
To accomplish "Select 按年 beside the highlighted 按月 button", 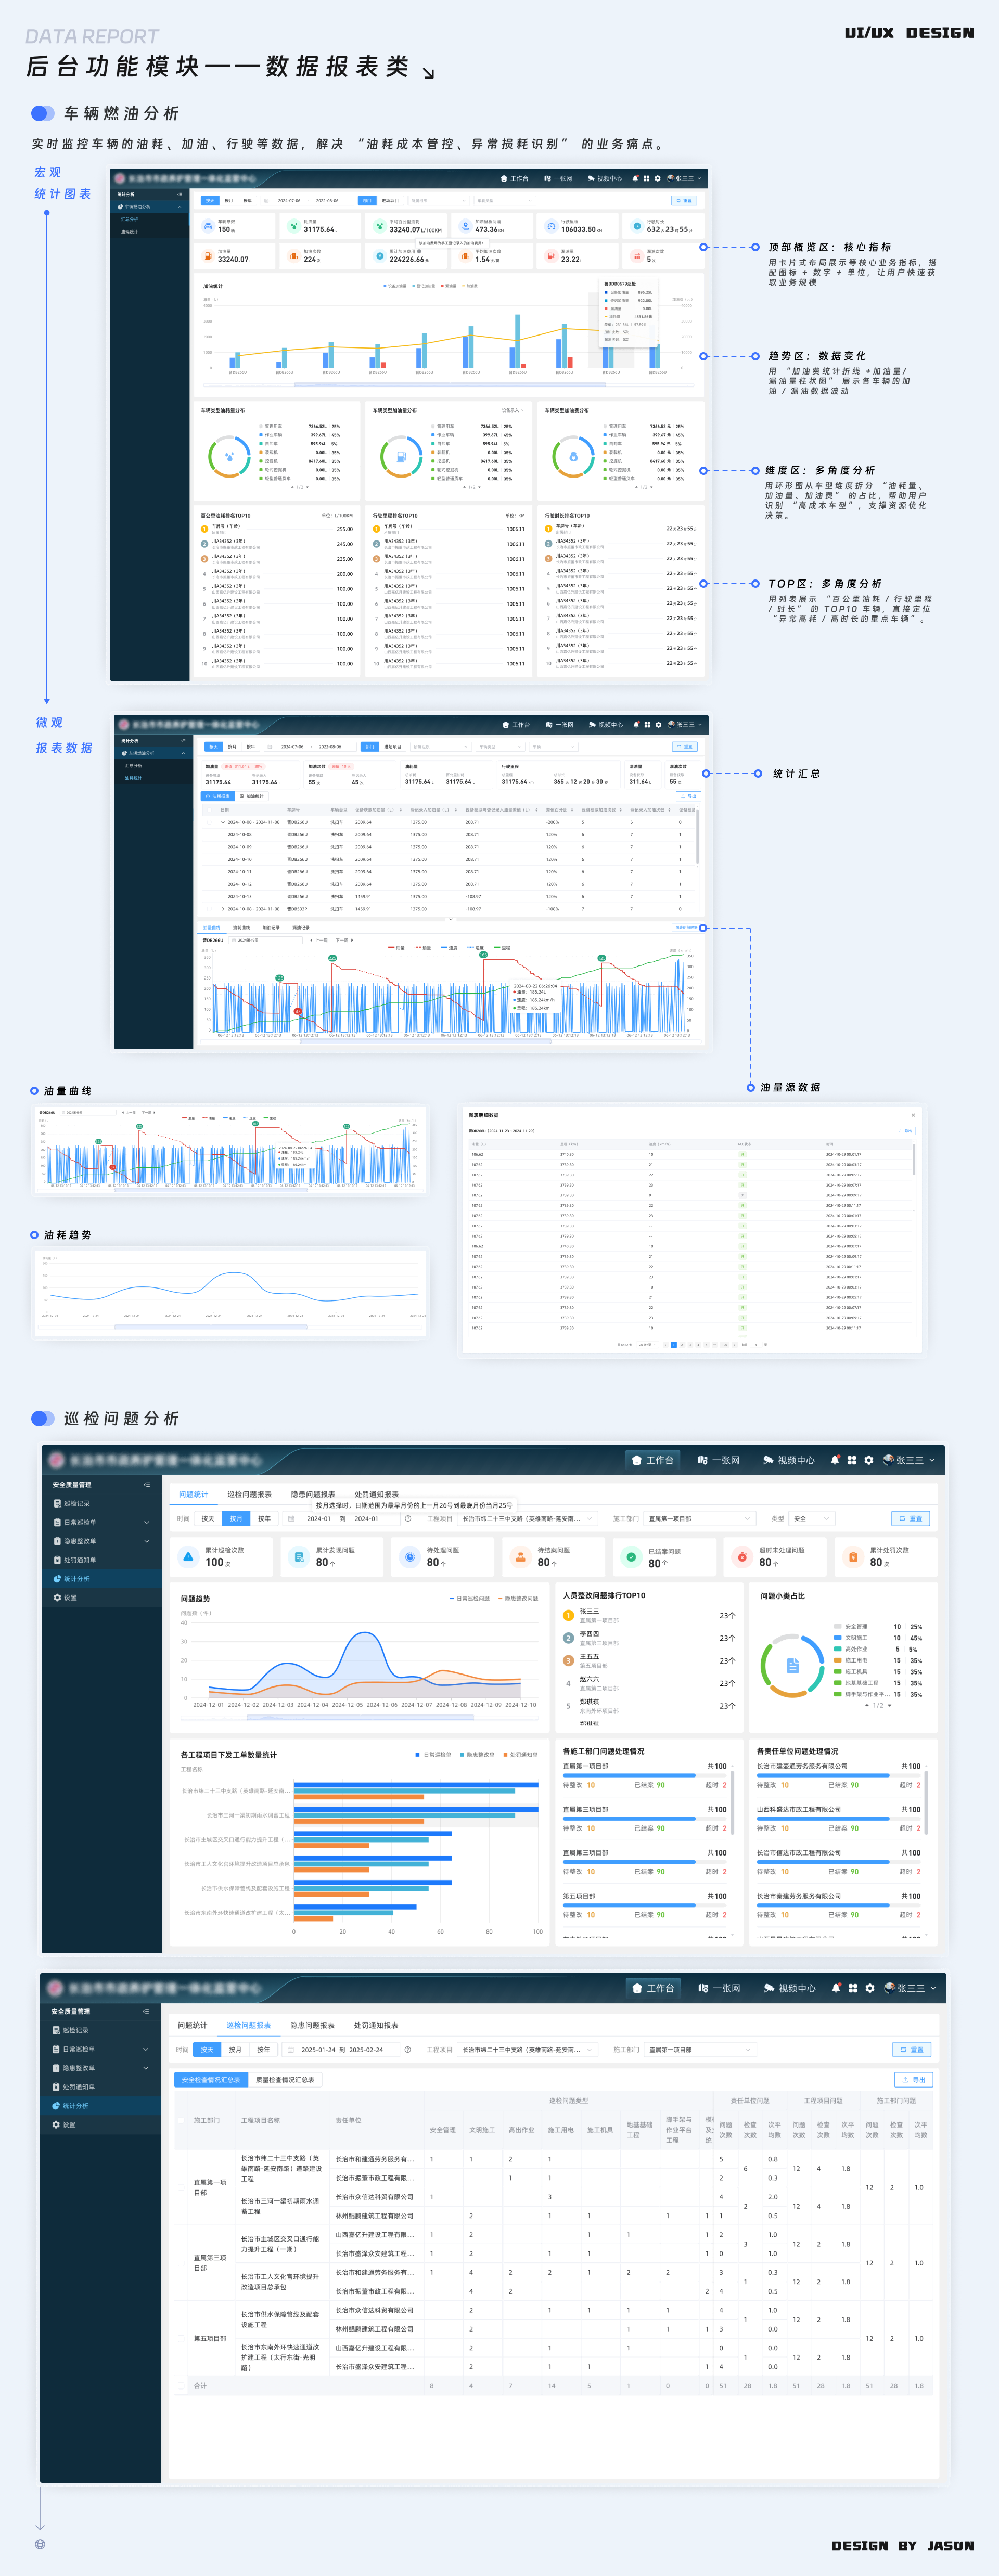I will point(264,1518).
